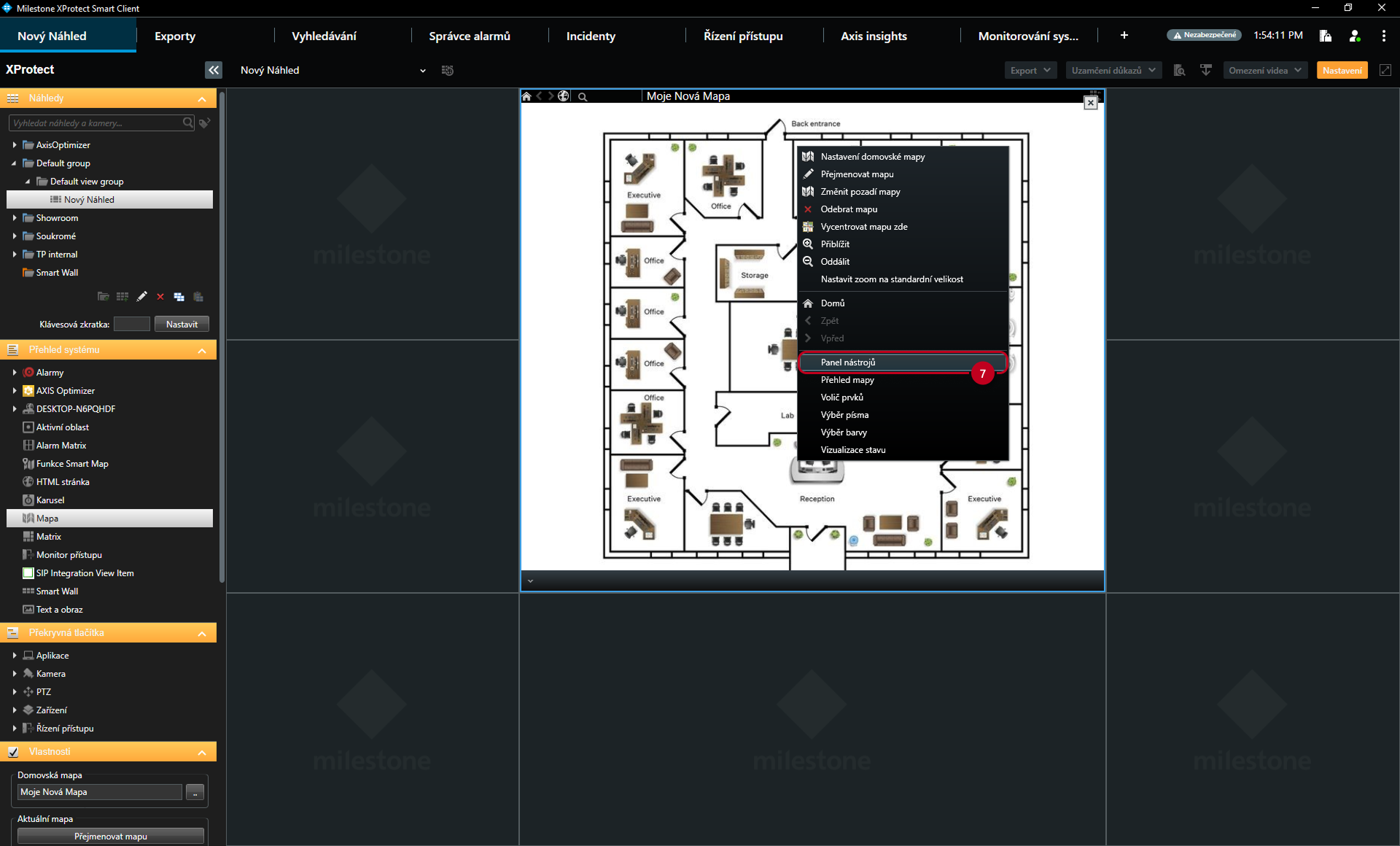Screen dimensions: 1400x846
Task: Open Uzamčení důkazů dropdown
Action: click(1113, 70)
